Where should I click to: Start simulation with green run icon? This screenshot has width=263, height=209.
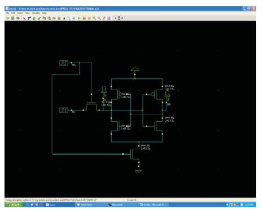pos(79,18)
